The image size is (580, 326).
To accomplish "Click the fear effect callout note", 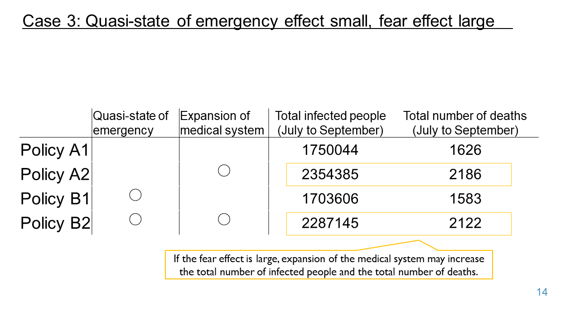I will [329, 265].
